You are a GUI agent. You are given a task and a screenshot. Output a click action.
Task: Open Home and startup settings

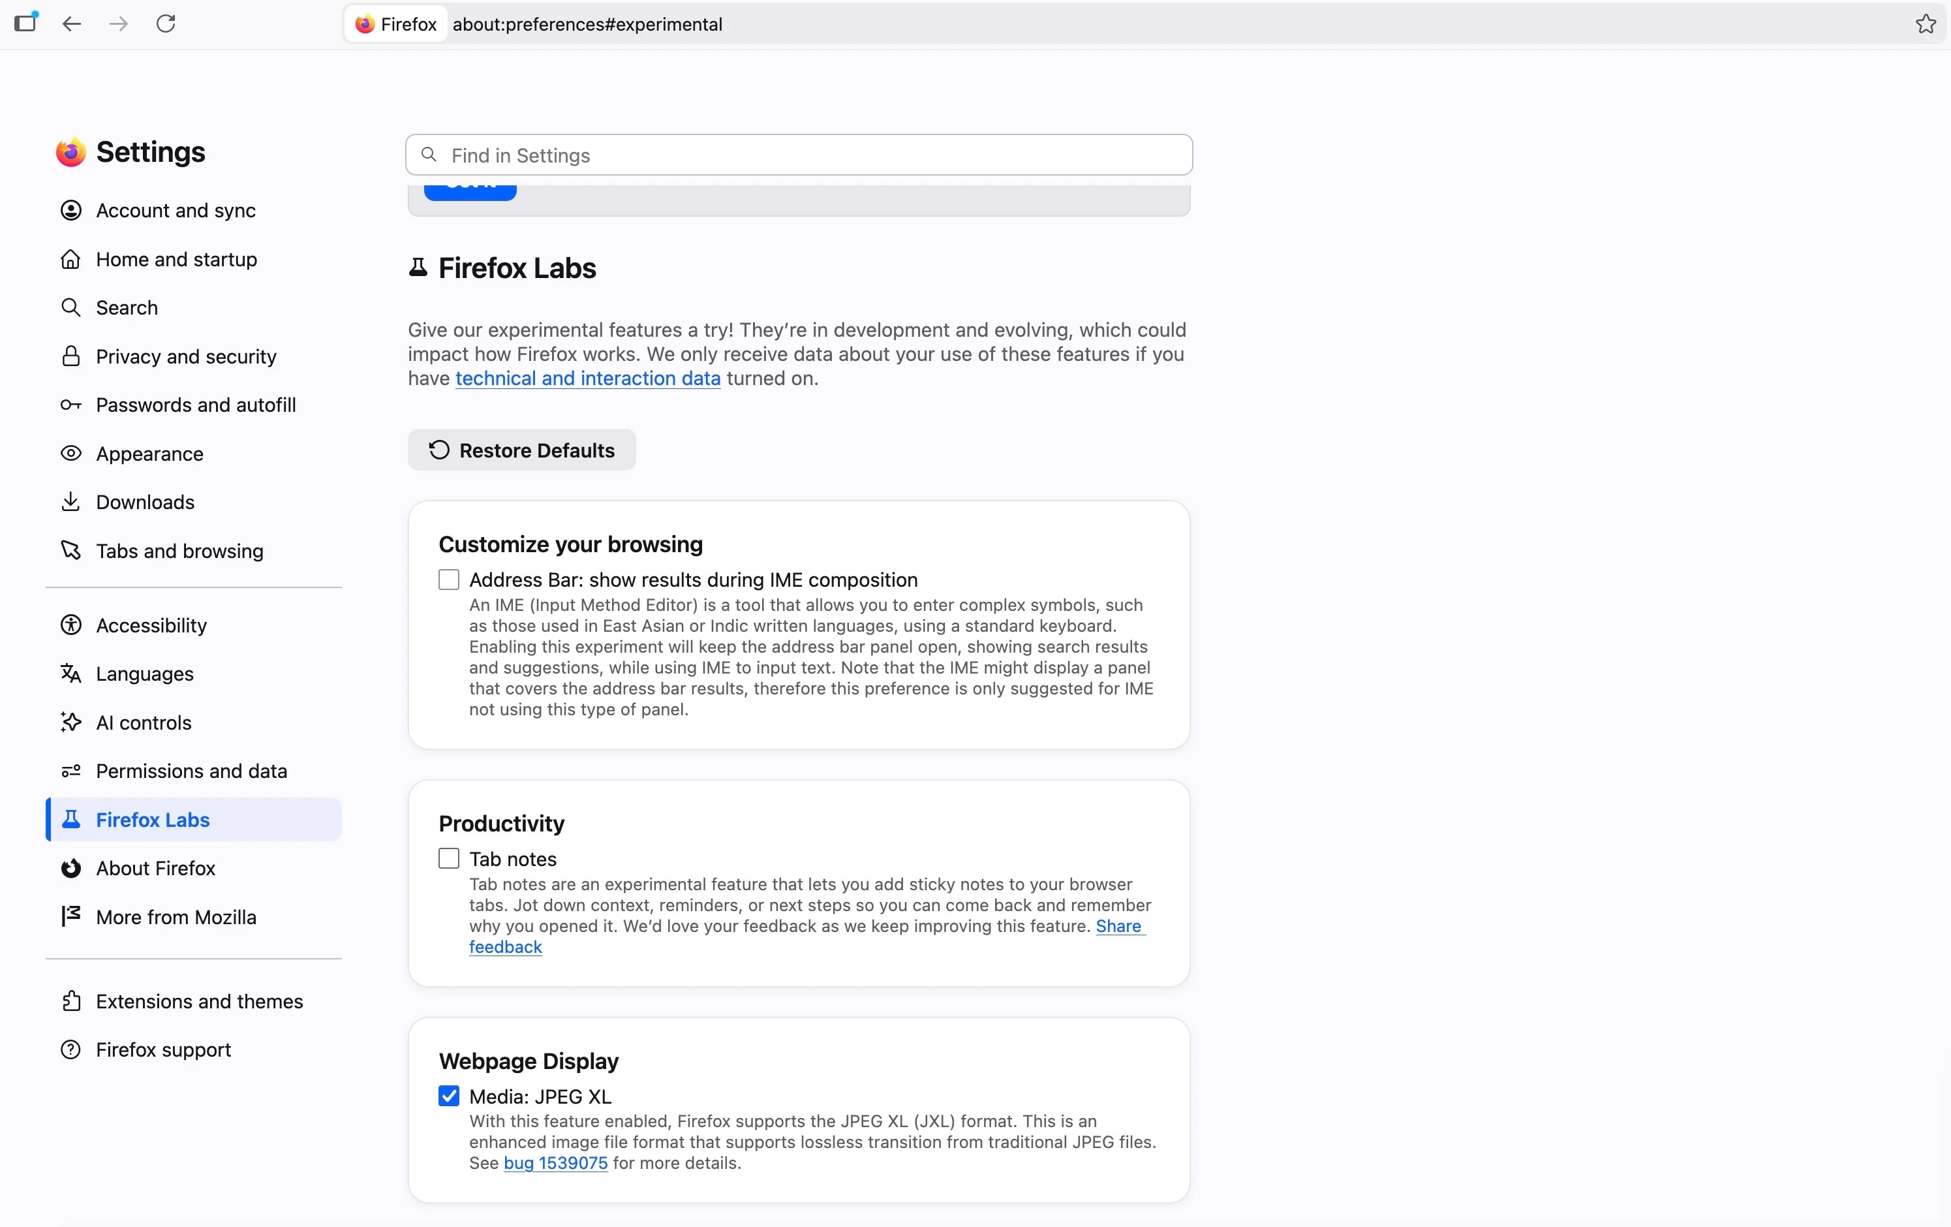pos(194,259)
